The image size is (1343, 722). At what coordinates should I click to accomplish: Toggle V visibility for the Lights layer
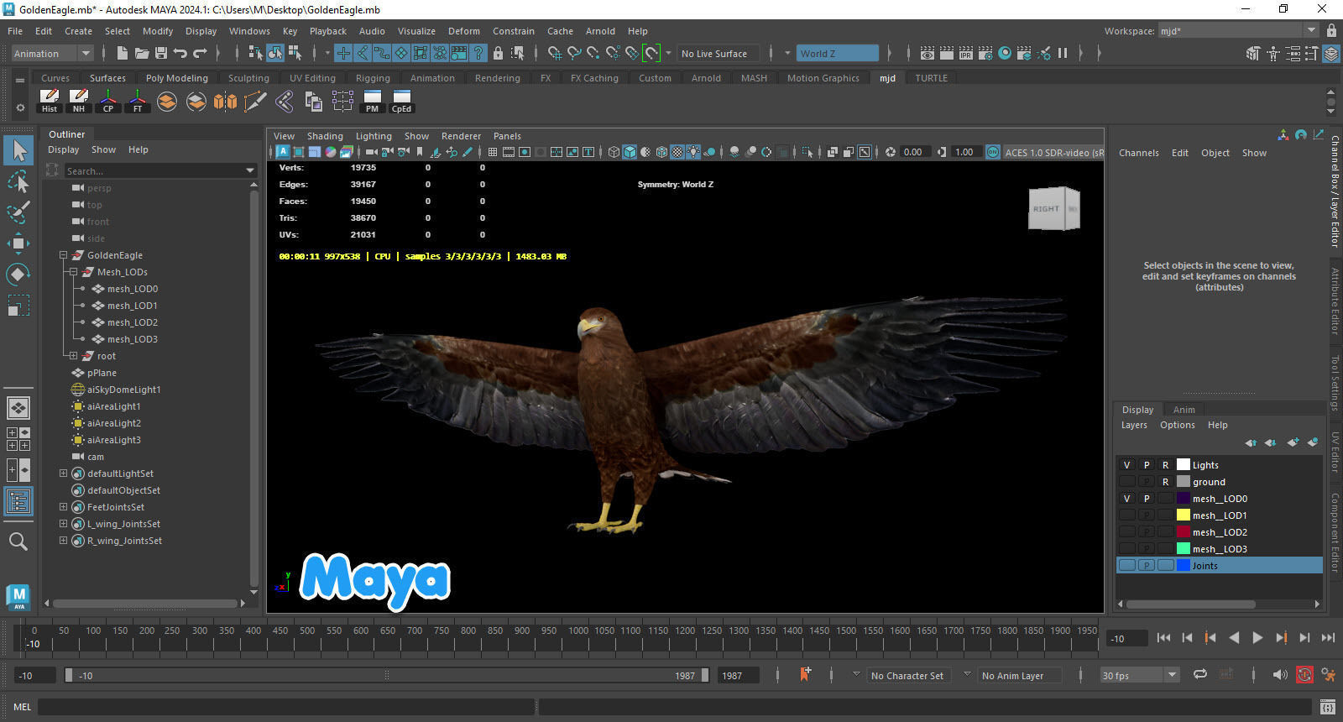pyautogui.click(x=1127, y=465)
